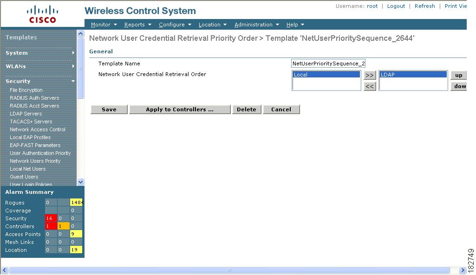Move selected item left with << button

pos(370,86)
